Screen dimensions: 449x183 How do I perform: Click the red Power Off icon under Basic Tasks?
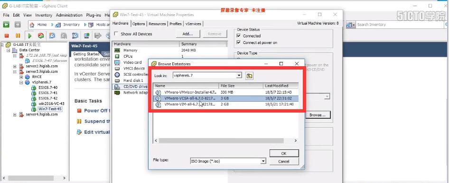pos(79,111)
